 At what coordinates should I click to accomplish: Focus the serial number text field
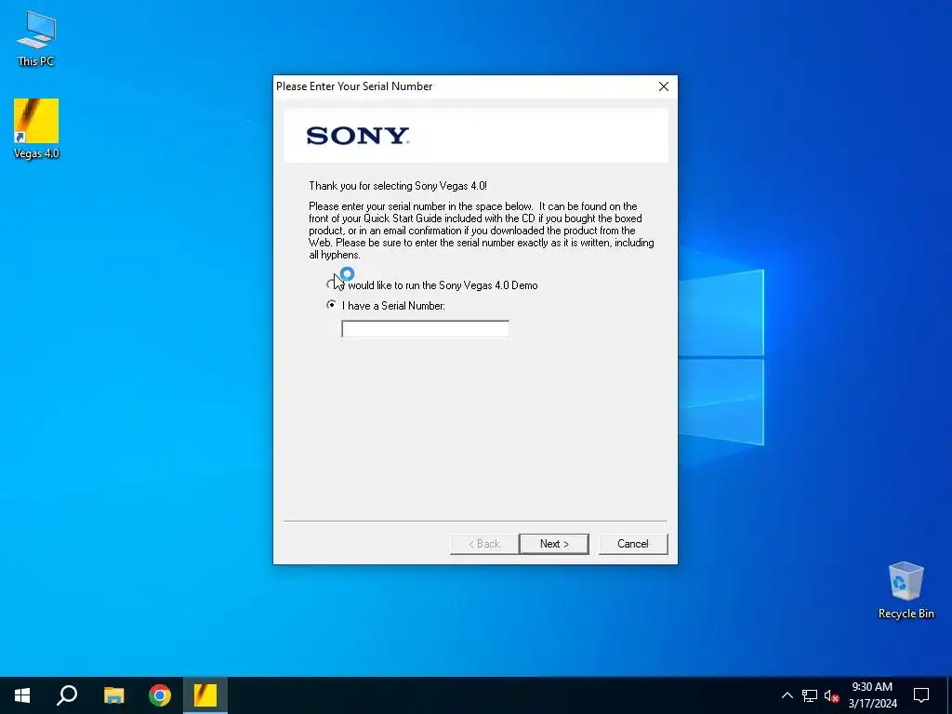[425, 328]
